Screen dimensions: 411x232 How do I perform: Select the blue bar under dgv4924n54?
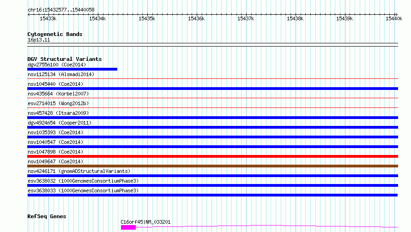coord(212,127)
